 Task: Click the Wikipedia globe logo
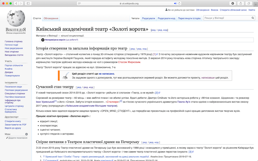tap(16, 18)
